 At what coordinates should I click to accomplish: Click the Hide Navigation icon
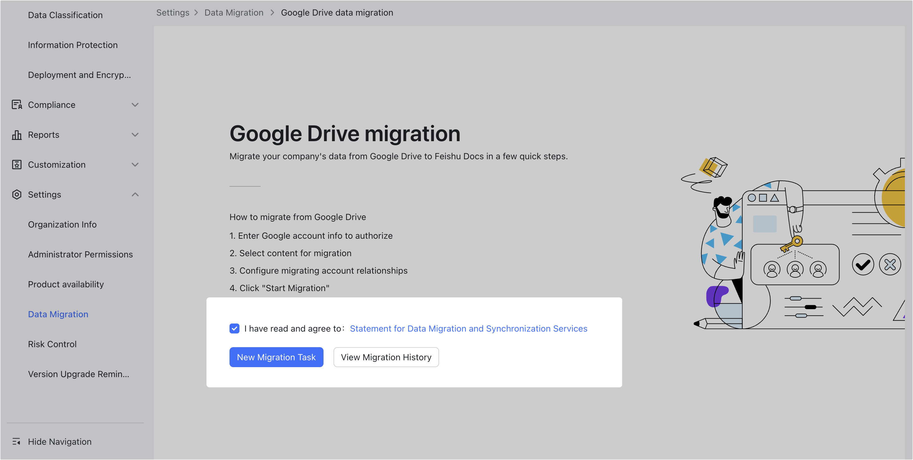point(16,442)
